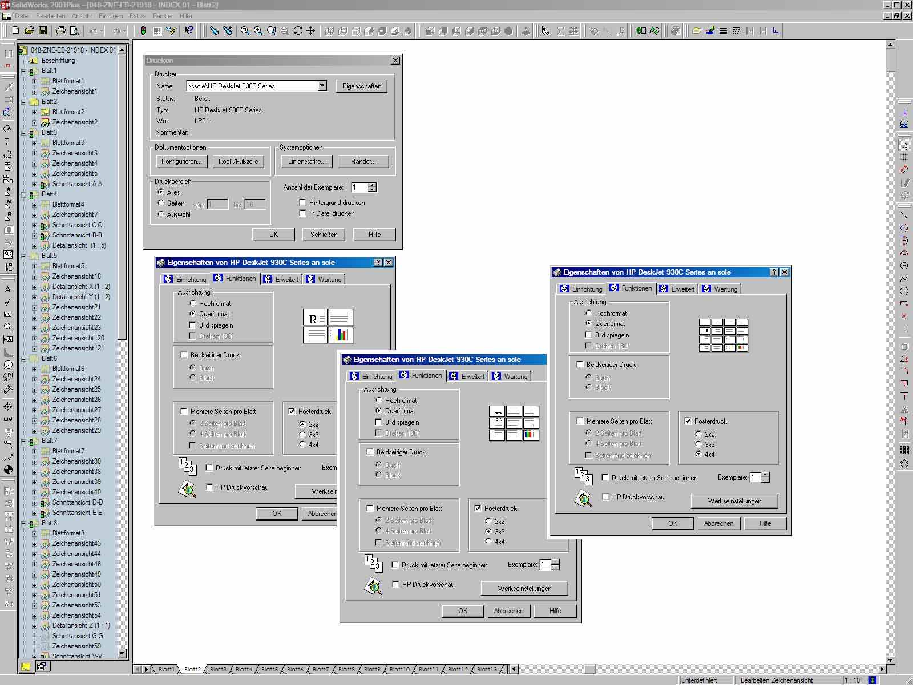Screen dimensions: 913x685
Task: Click Werkseinstellungen in rightmost dialog
Action: click(x=734, y=501)
